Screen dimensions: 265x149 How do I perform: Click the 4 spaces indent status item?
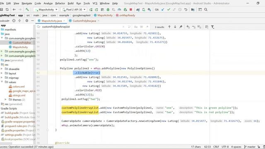(236, 147)
